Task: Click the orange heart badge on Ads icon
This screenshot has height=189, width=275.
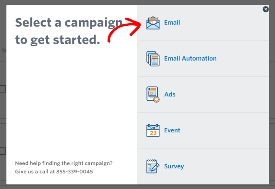Action: tap(156, 99)
